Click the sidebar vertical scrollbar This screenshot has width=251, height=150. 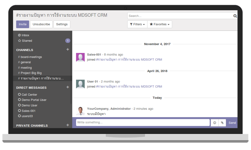click(x=71, y=67)
